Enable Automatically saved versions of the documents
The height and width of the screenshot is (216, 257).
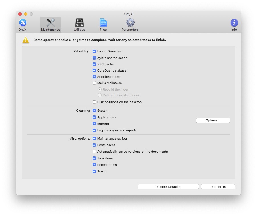[x=94, y=152]
